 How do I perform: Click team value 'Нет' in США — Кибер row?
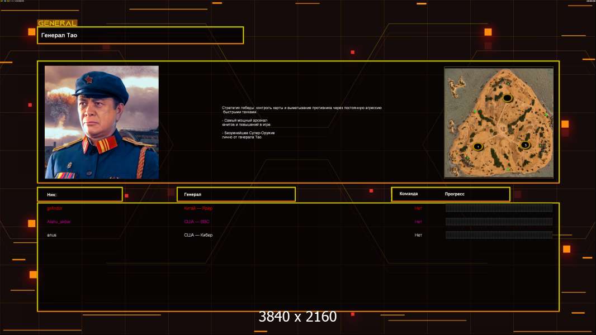(418, 235)
